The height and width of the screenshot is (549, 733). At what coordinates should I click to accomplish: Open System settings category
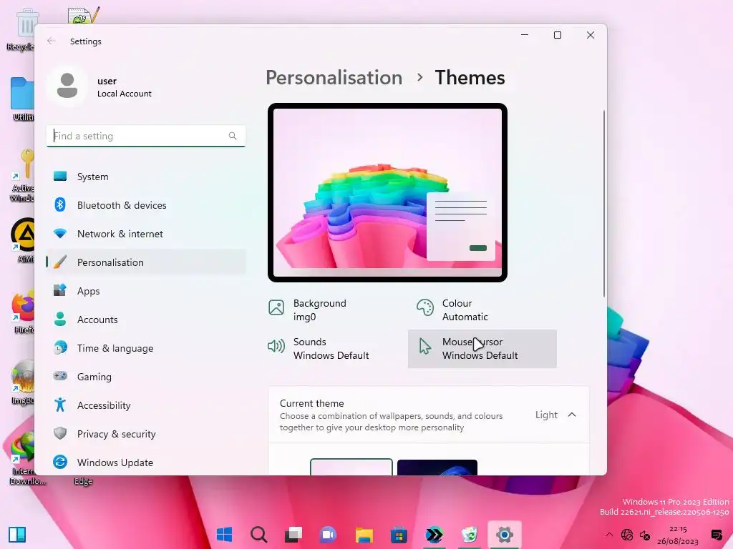click(146, 177)
